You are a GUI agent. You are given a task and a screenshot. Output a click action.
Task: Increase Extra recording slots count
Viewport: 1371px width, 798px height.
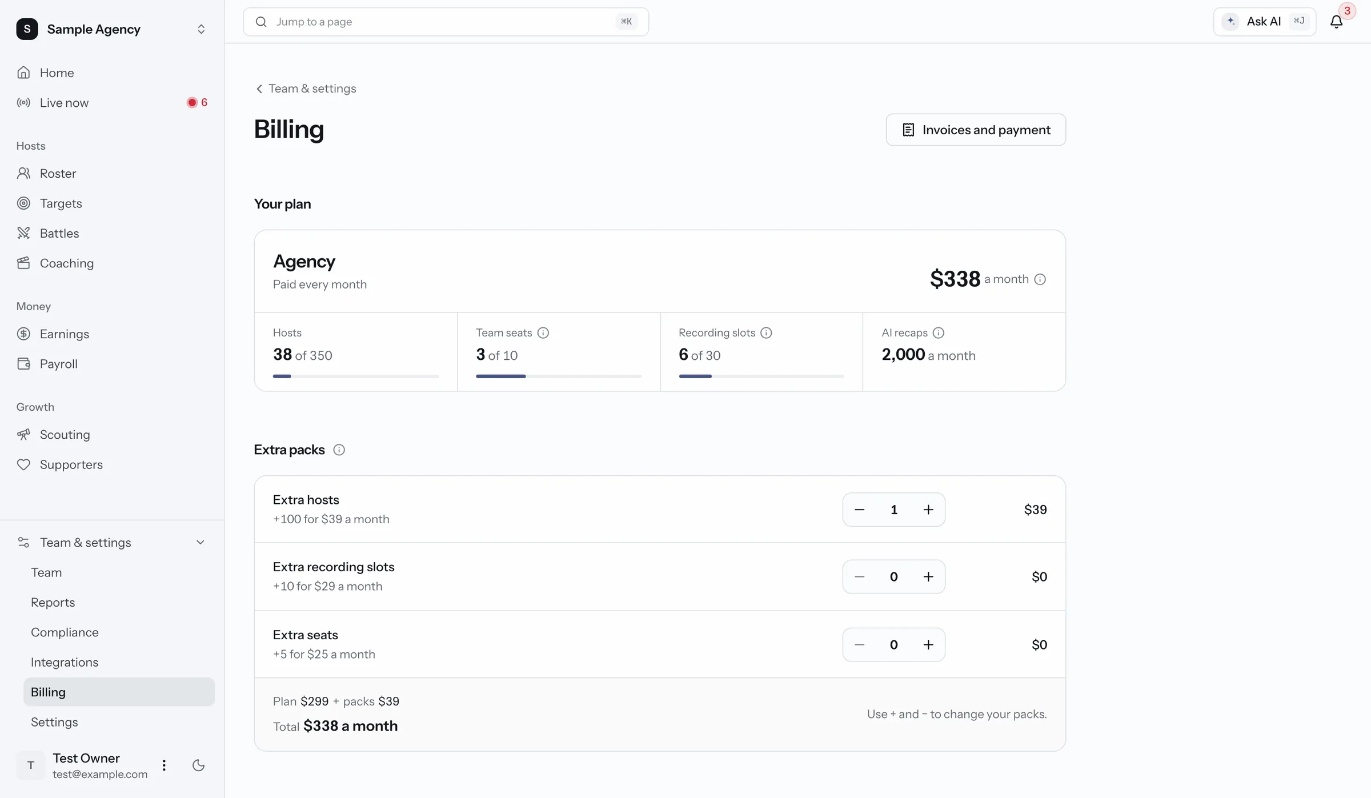(x=928, y=577)
